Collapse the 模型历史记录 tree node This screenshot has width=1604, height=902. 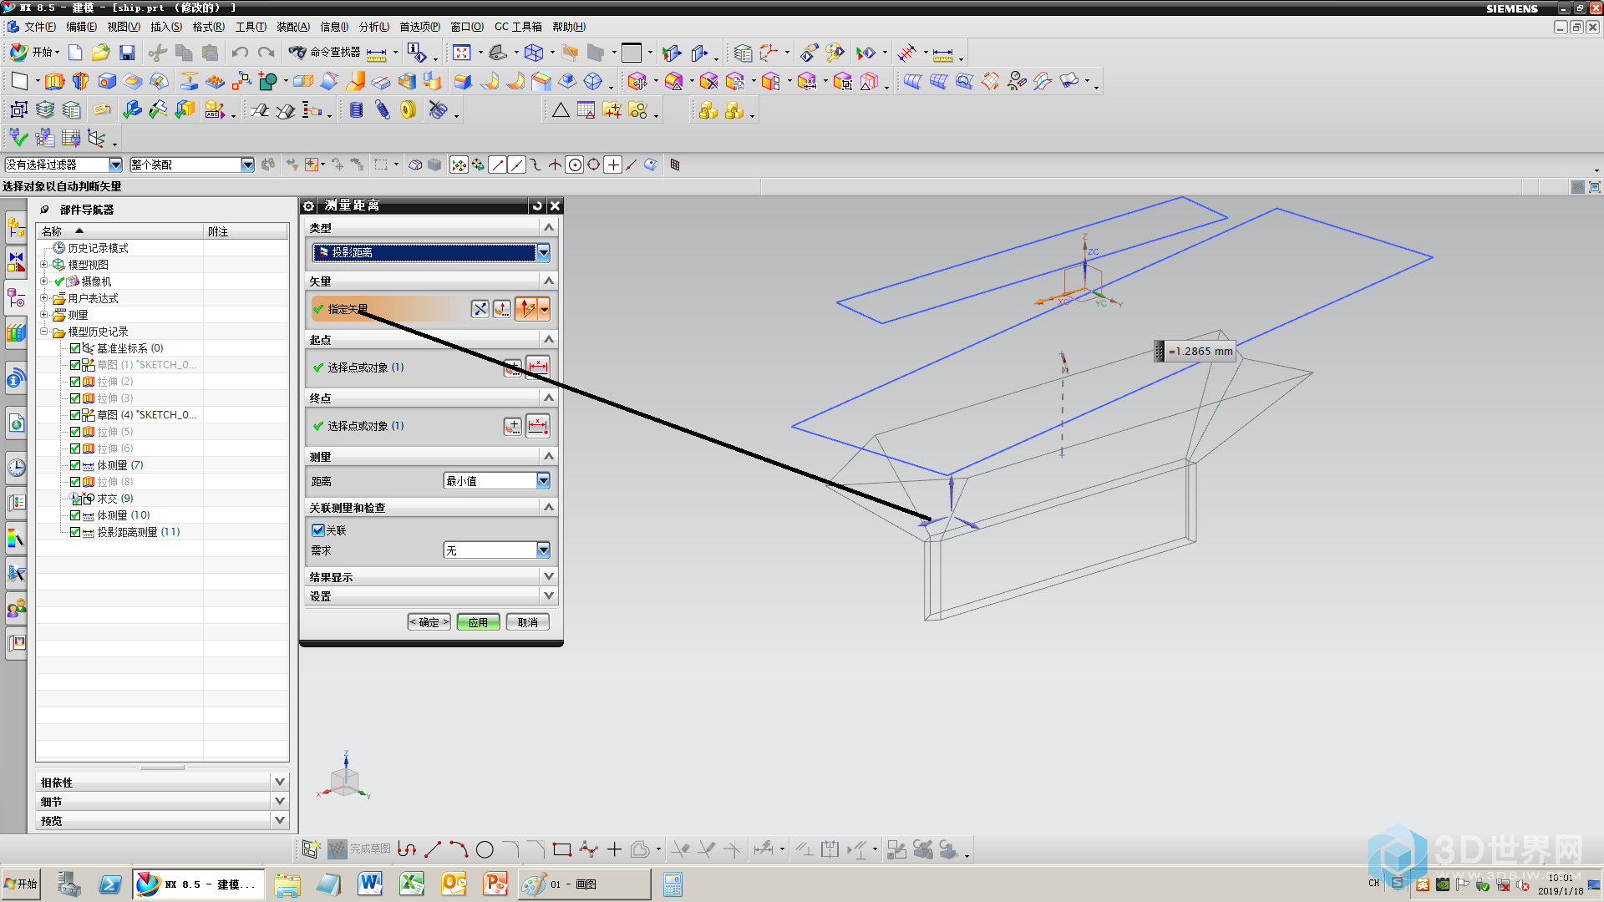(x=43, y=332)
